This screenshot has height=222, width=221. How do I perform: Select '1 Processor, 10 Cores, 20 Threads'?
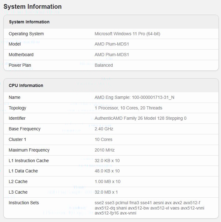click(128, 108)
